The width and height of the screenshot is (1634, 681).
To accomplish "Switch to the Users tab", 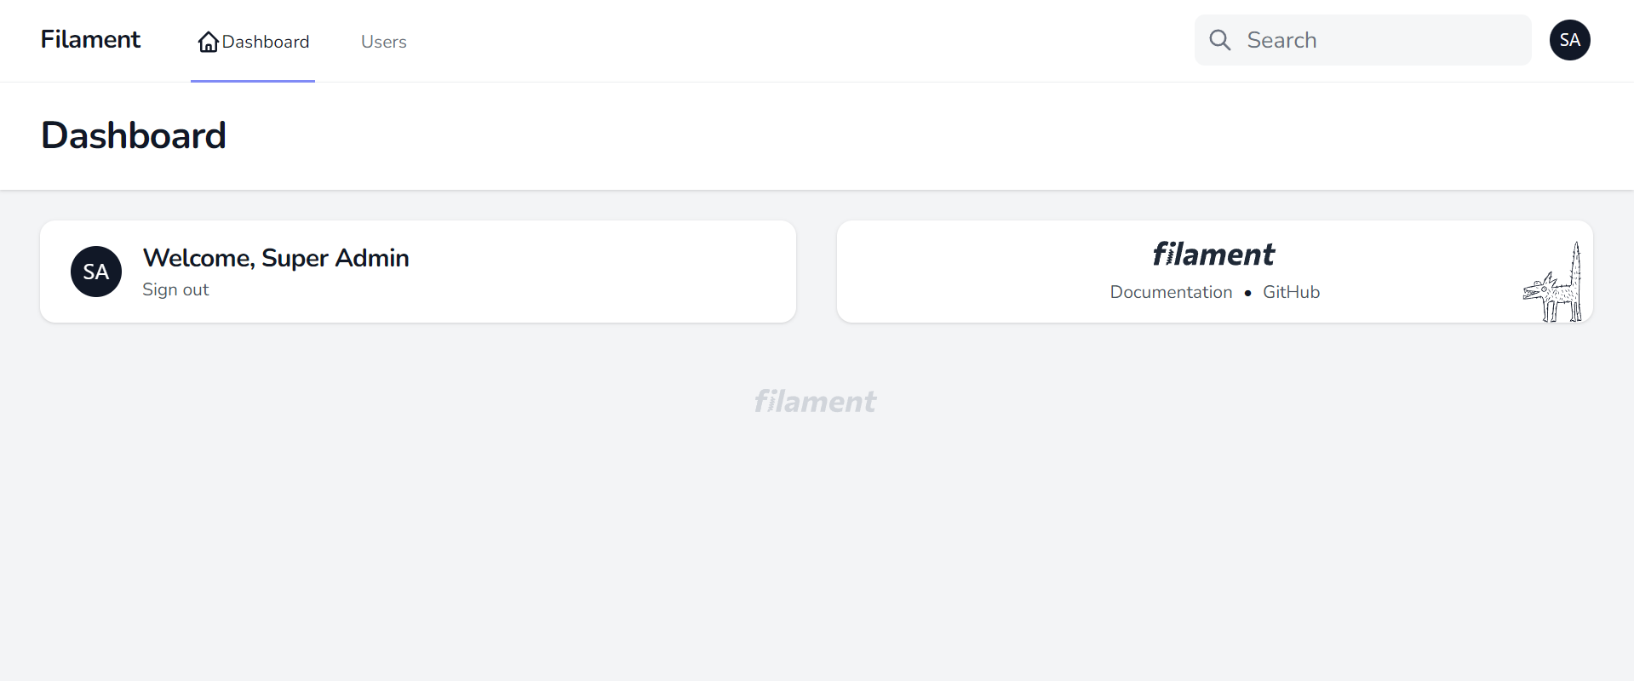I will (383, 41).
